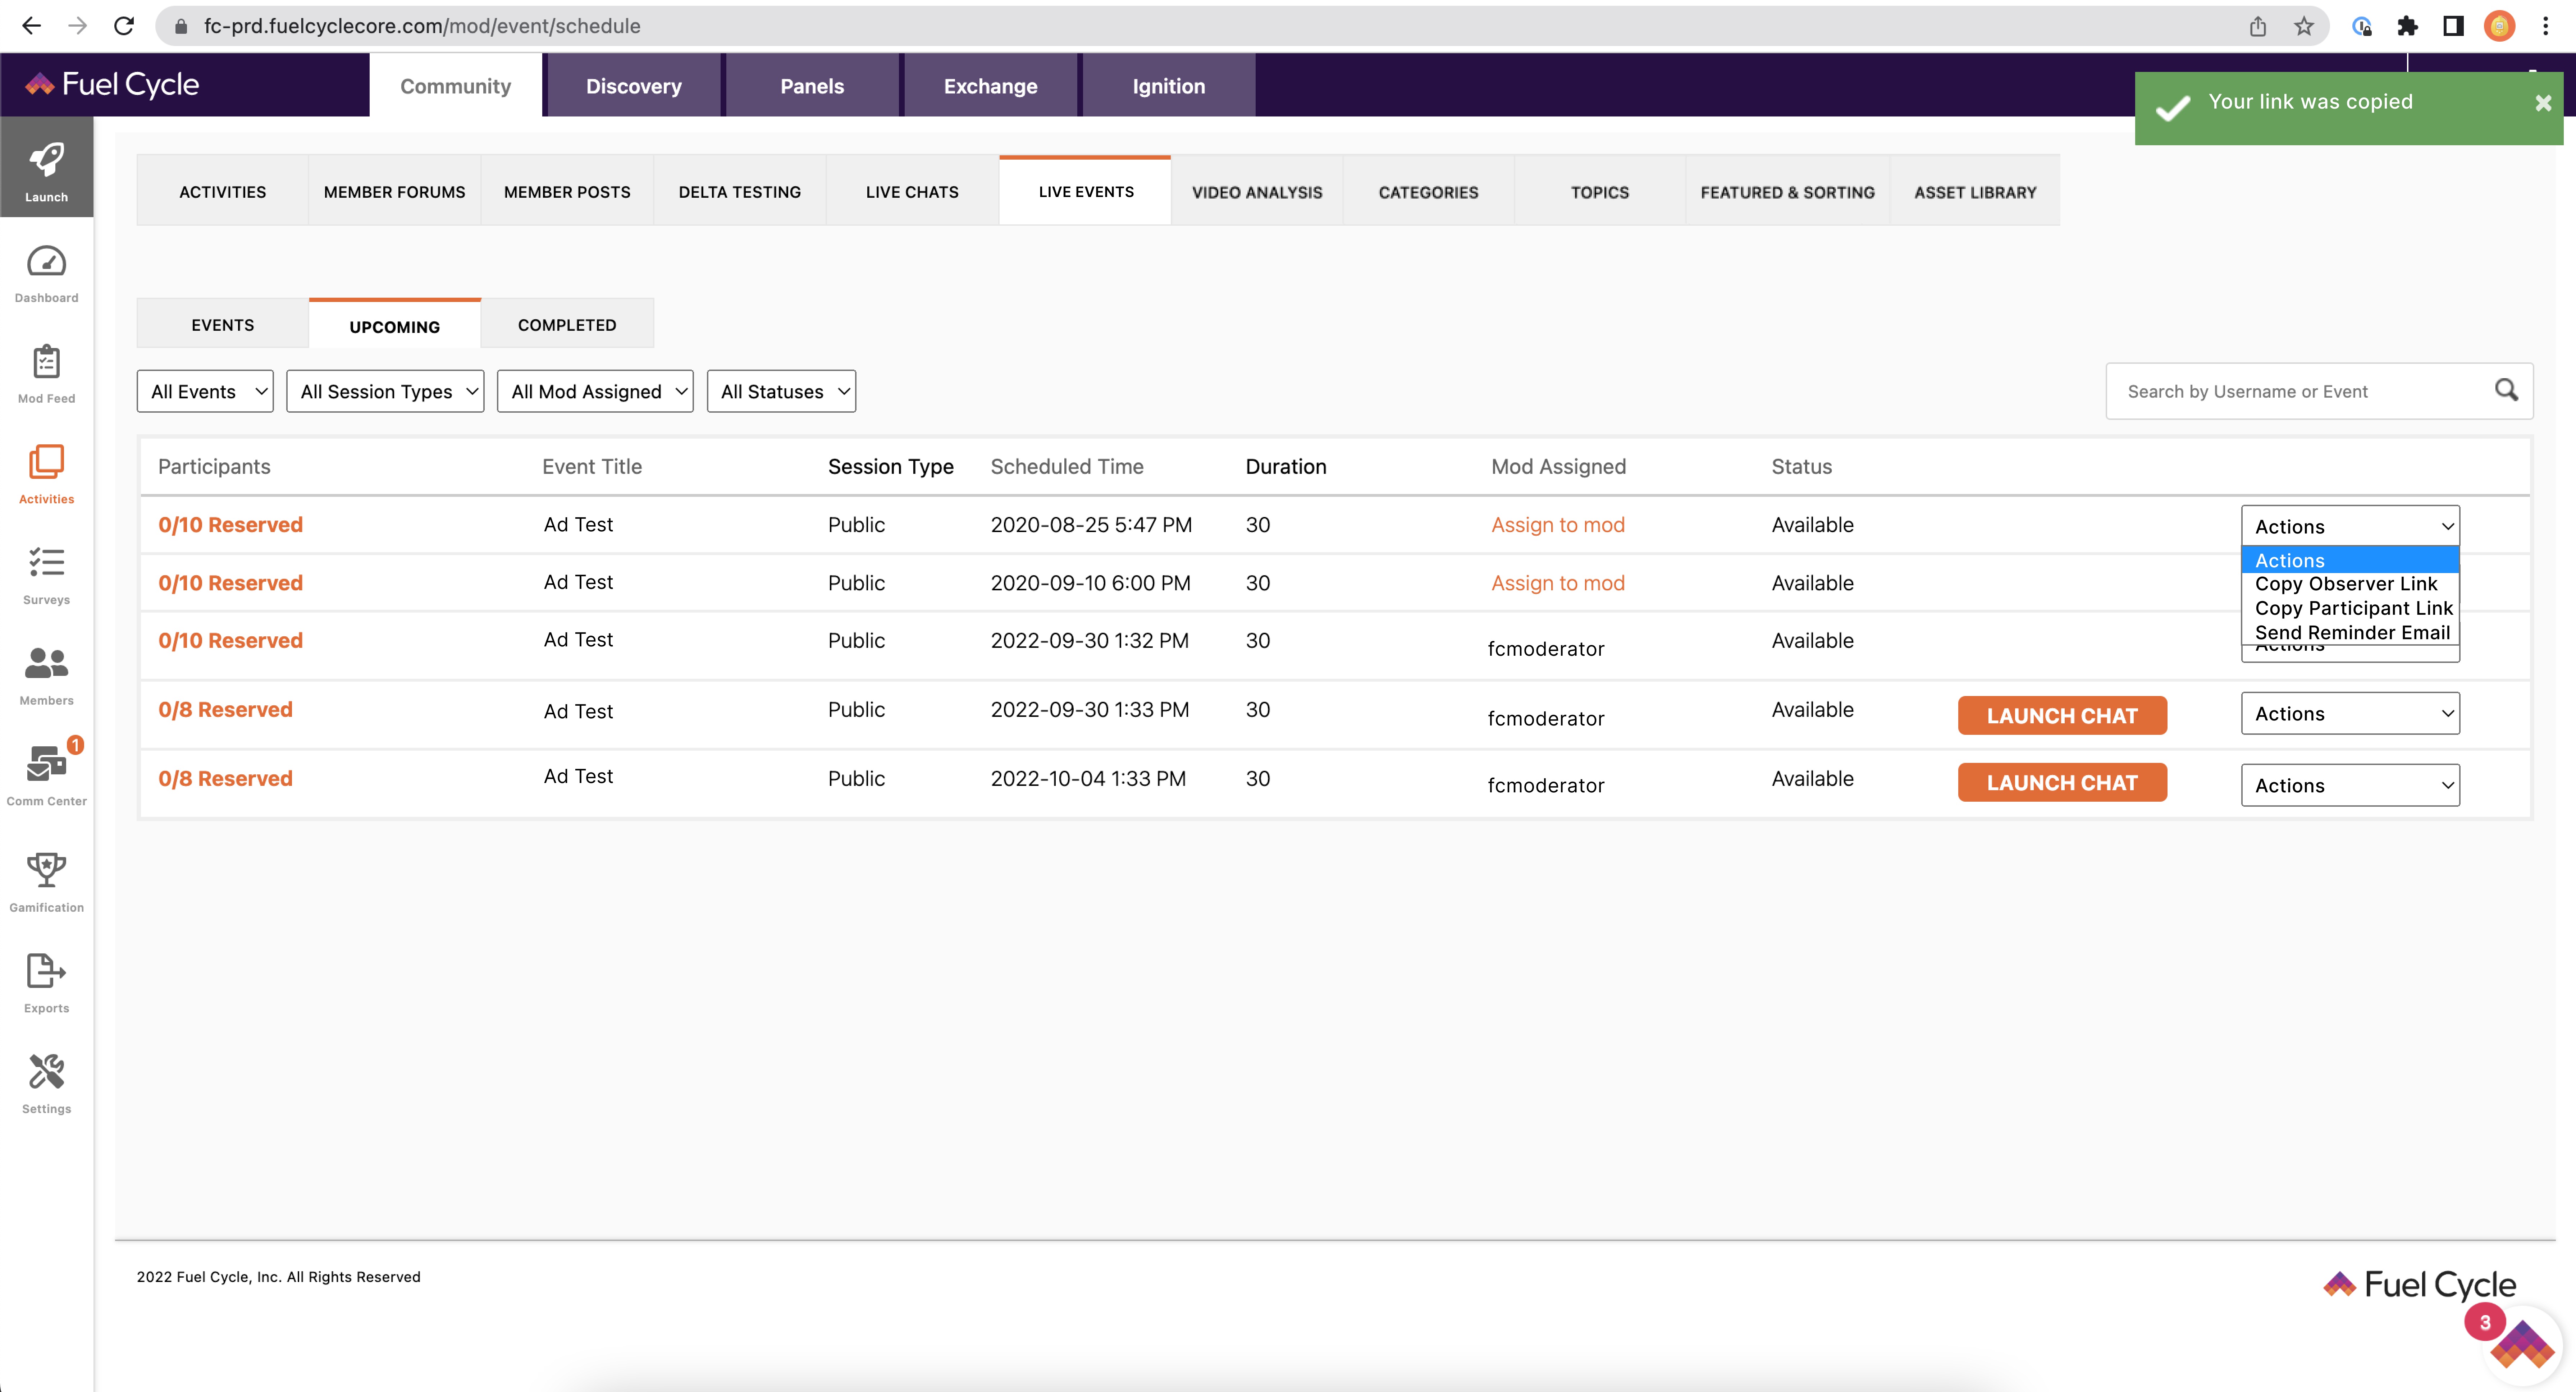This screenshot has width=2576, height=1392.
Task: Expand All Session Types dropdown
Action: (x=385, y=391)
